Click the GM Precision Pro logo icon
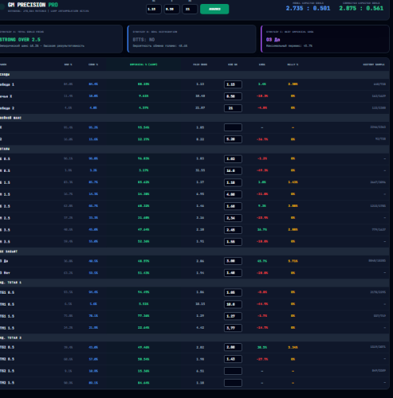393x398 pixels. 2,6
